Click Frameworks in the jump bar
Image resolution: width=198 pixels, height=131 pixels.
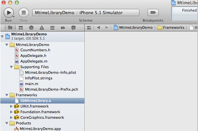(x=171, y=27)
